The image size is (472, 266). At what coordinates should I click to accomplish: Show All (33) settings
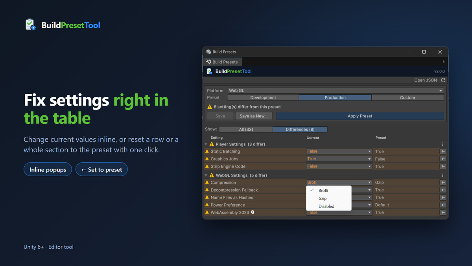[246, 129]
